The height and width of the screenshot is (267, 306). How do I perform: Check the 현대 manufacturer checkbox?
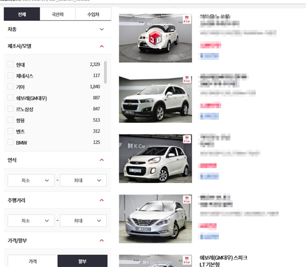click(11, 64)
